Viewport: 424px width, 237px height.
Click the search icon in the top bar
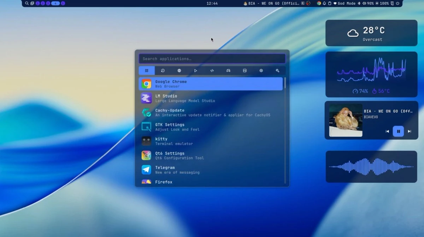tap(27, 3)
